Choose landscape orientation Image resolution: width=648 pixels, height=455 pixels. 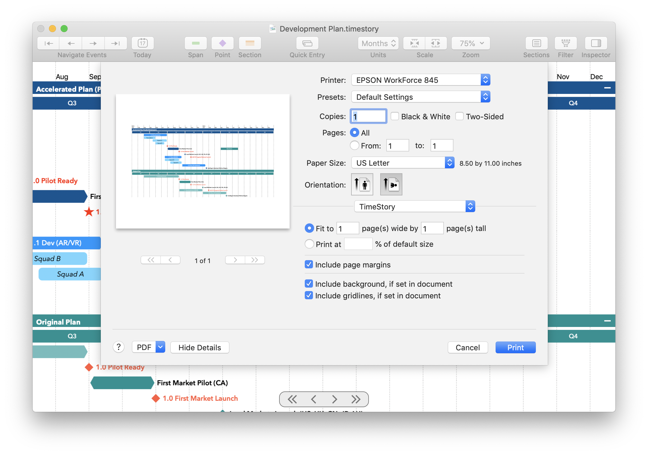pos(391,184)
